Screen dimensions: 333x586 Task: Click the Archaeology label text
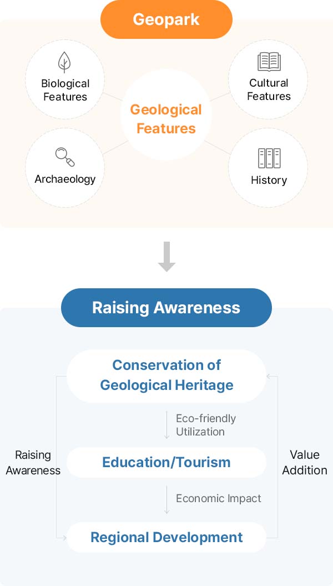point(65,179)
